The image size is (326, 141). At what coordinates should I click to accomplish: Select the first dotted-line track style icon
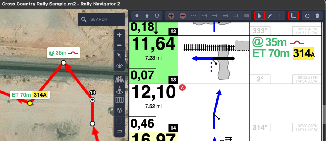[x=194, y=16]
